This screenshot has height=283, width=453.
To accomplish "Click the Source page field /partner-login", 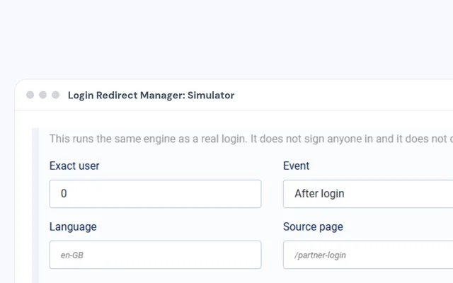I will click(x=368, y=255).
